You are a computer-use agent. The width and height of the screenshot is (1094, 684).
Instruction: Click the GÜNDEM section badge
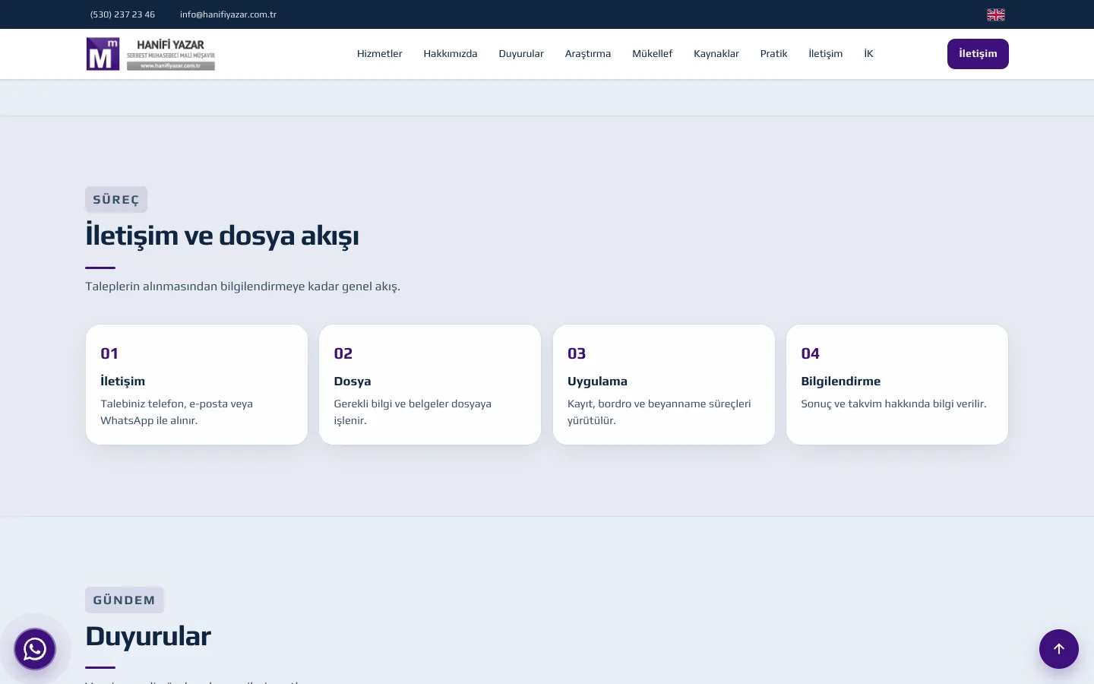(125, 600)
